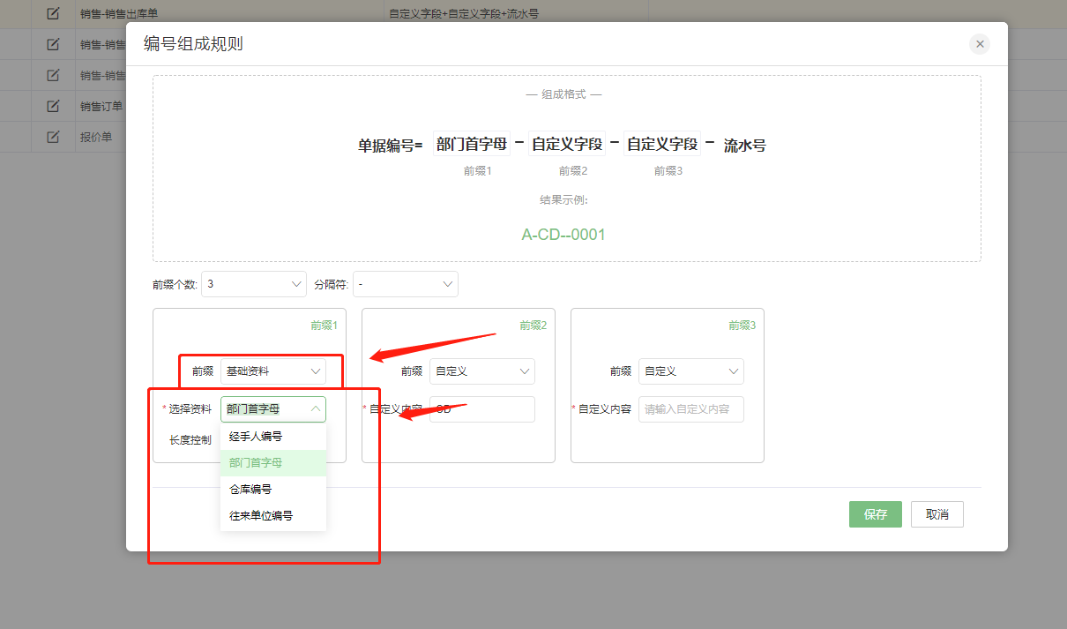
Task: Click edit icon for 销售-销售出库单 row
Action: click(x=53, y=14)
